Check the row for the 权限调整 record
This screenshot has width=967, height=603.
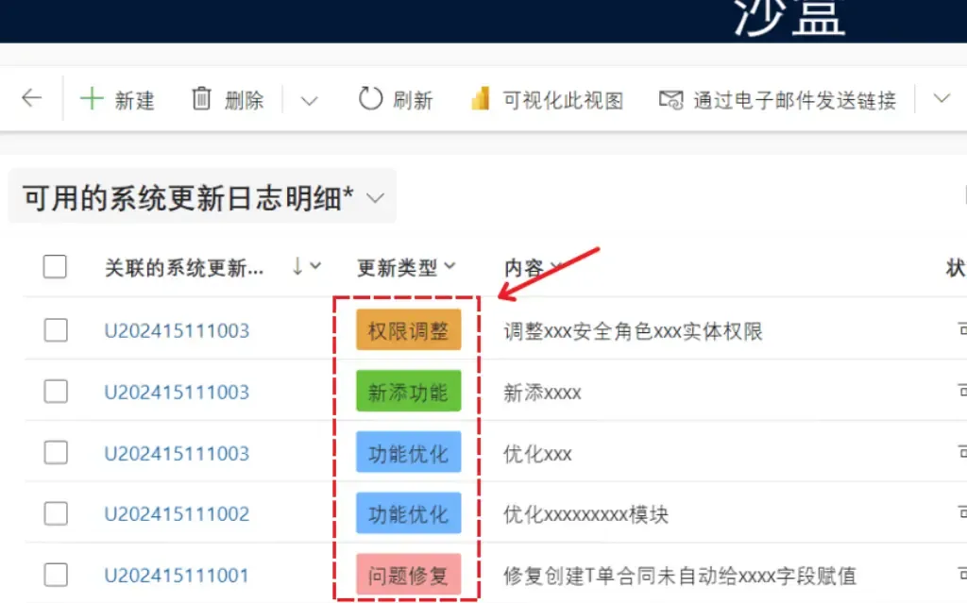(54, 330)
